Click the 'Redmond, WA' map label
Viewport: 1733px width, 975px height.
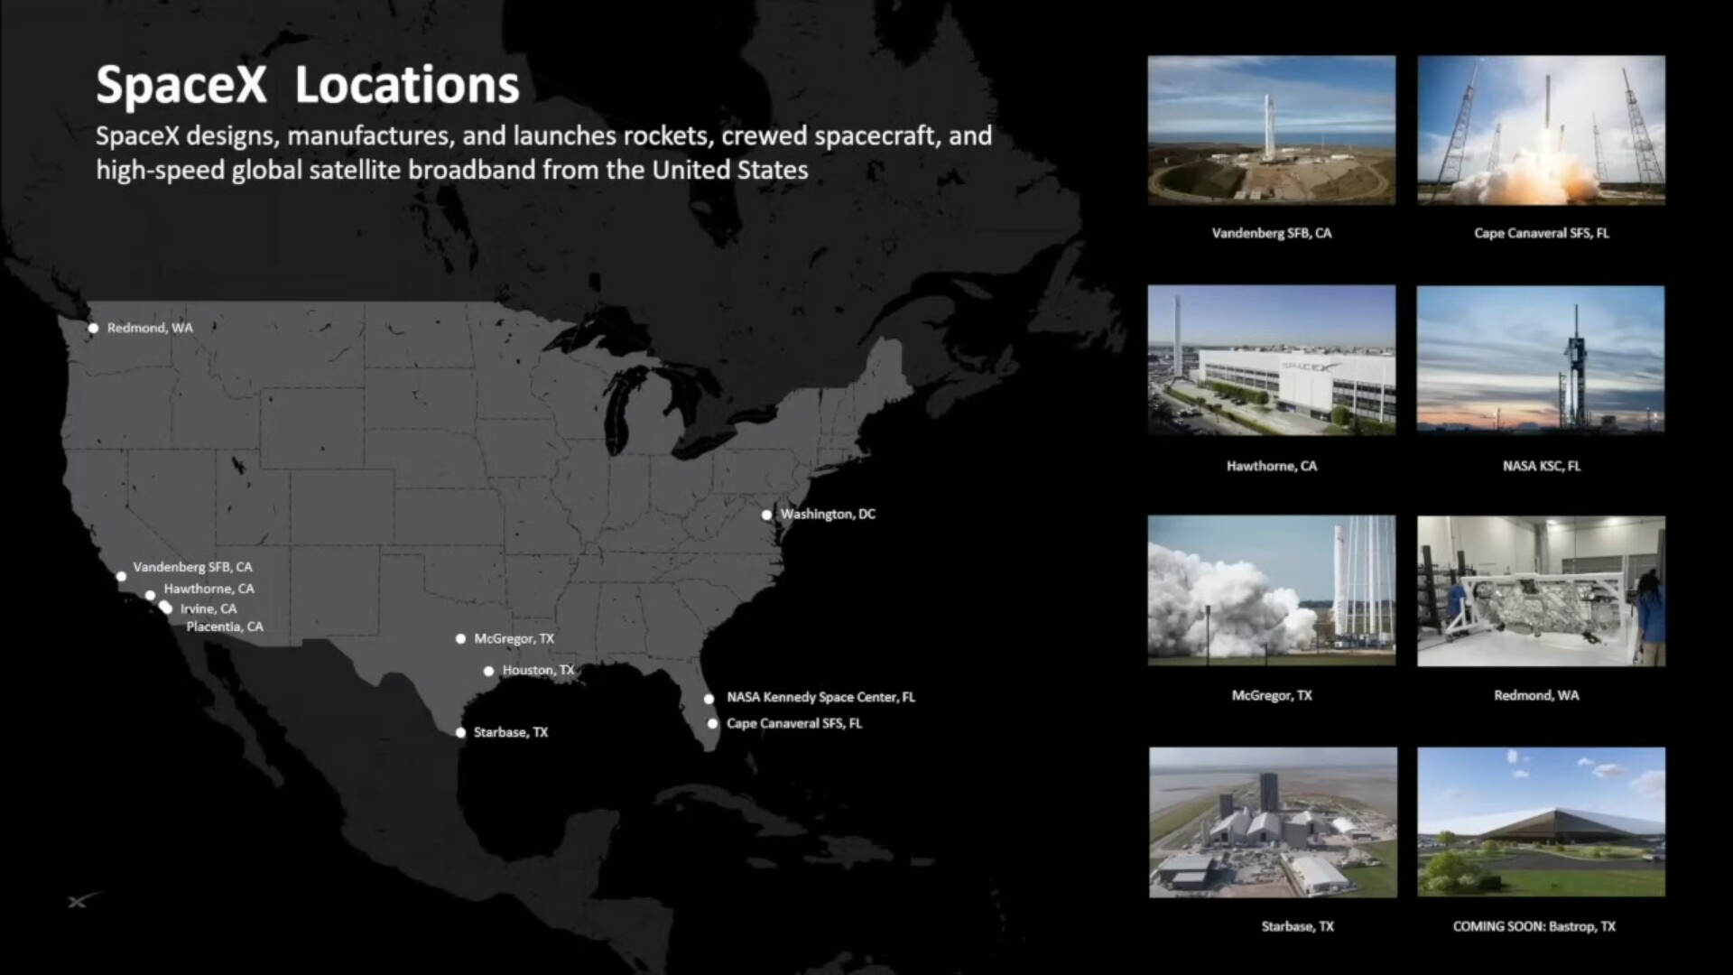click(x=150, y=328)
